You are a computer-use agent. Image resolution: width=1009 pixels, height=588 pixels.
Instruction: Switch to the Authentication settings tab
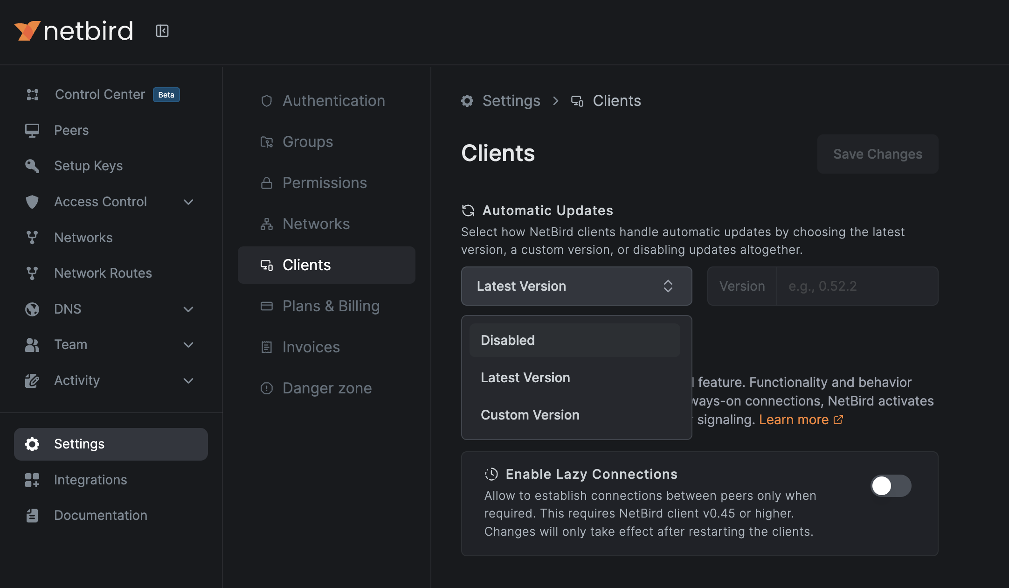click(x=333, y=100)
